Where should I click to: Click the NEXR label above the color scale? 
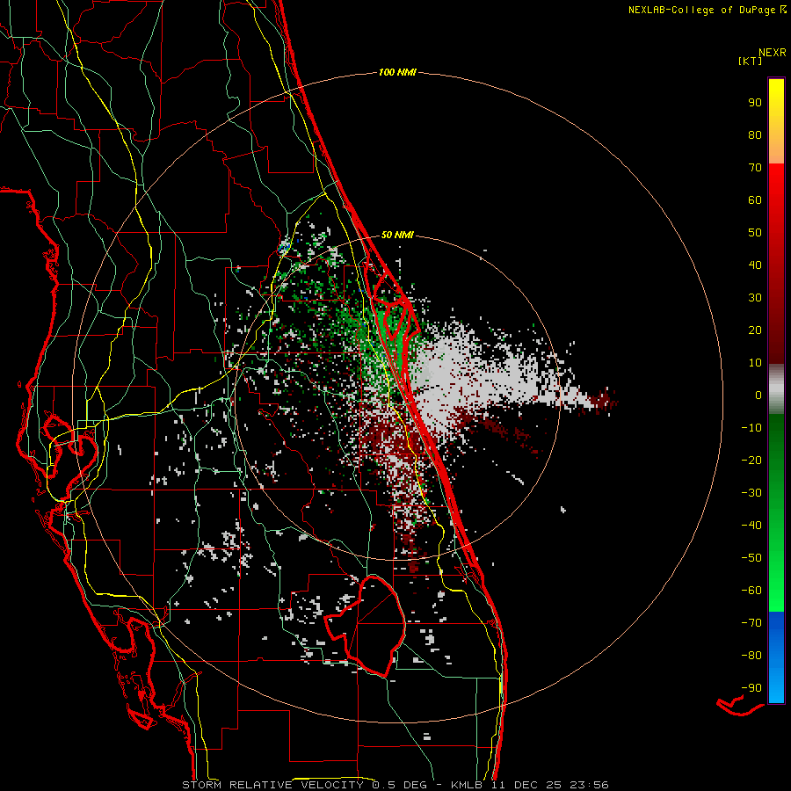(x=773, y=53)
